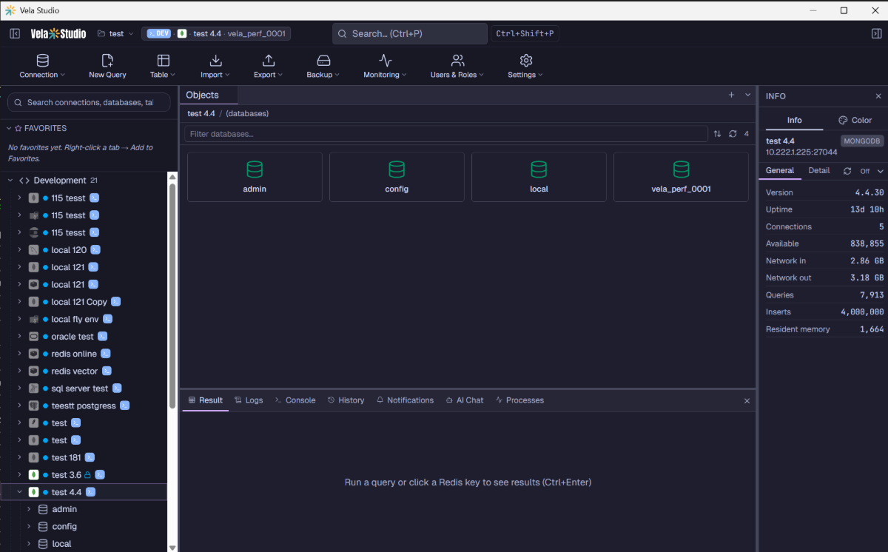Close the bottom results panel
The height and width of the screenshot is (552, 888).
(x=747, y=401)
